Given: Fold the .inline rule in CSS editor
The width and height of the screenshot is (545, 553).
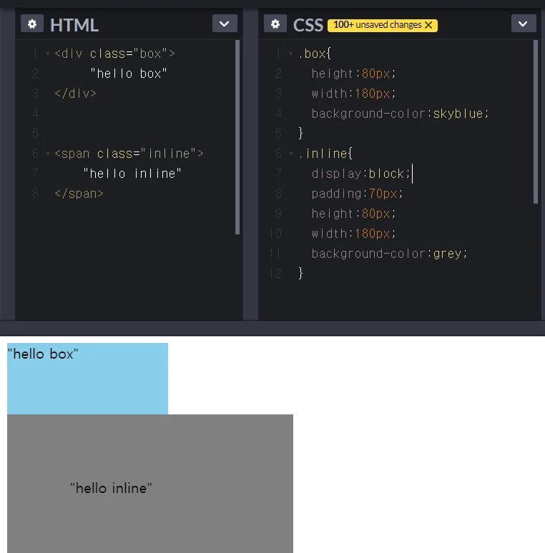Looking at the screenshot, I should coord(291,154).
